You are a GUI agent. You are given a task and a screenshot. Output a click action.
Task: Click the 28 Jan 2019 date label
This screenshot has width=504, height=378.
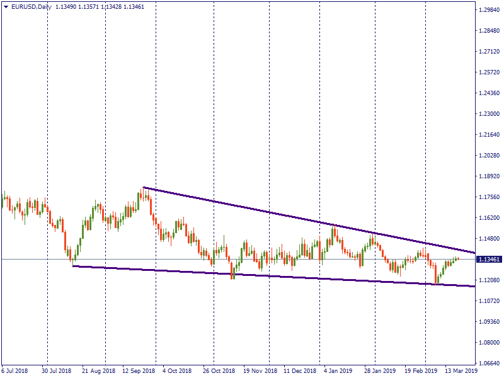(x=381, y=372)
